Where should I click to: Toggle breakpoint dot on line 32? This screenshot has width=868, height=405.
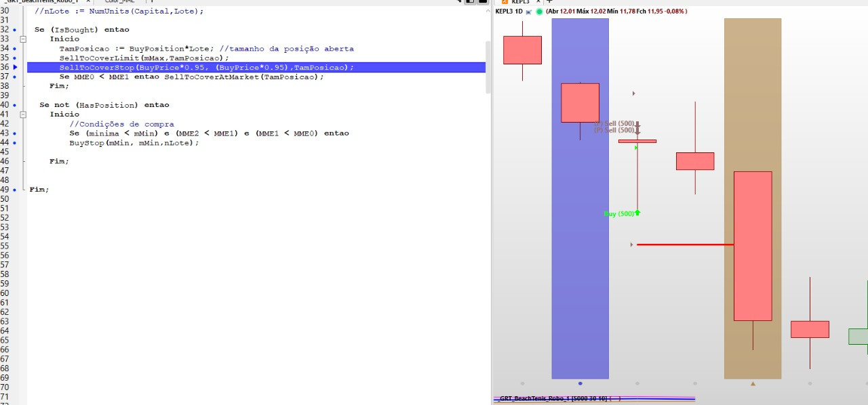[x=14, y=30]
